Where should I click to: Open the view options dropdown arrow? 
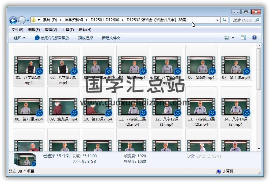233,38
